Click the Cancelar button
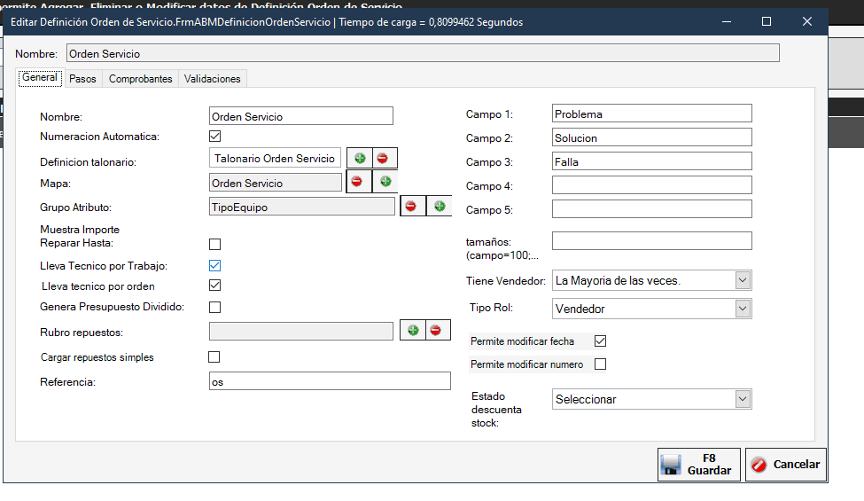Viewport: 864px width, 501px height. (785, 464)
